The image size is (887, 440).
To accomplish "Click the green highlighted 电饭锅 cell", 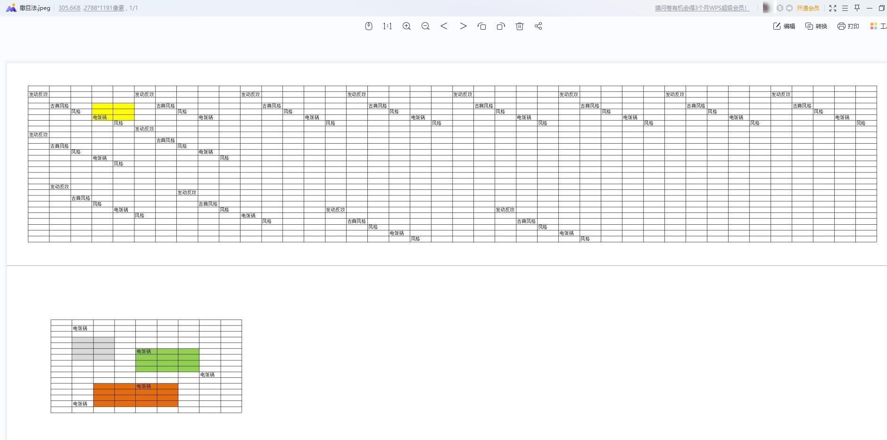I will (146, 351).
